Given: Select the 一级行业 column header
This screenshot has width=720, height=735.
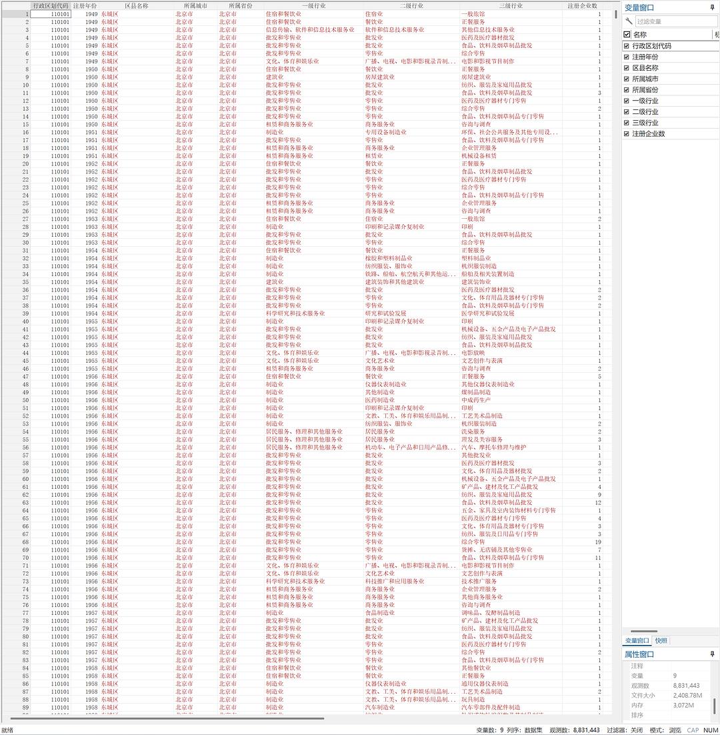Looking at the screenshot, I should point(313,5).
